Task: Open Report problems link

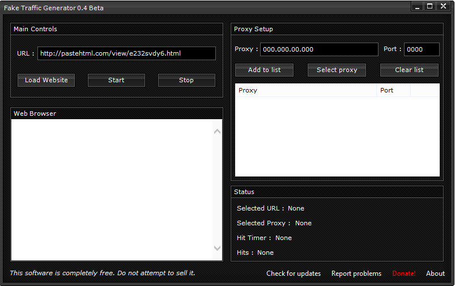Action: point(356,274)
